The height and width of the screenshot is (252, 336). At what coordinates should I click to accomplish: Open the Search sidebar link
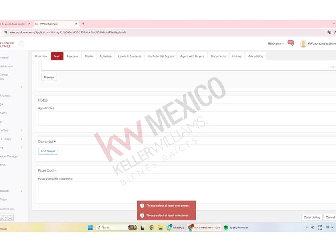point(4,113)
